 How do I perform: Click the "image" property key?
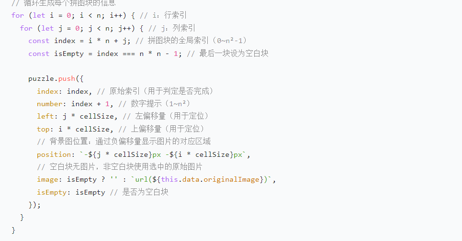point(47,180)
